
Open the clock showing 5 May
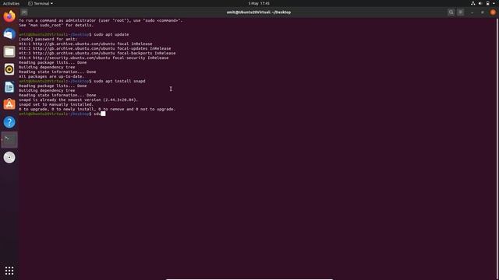(x=259, y=3)
